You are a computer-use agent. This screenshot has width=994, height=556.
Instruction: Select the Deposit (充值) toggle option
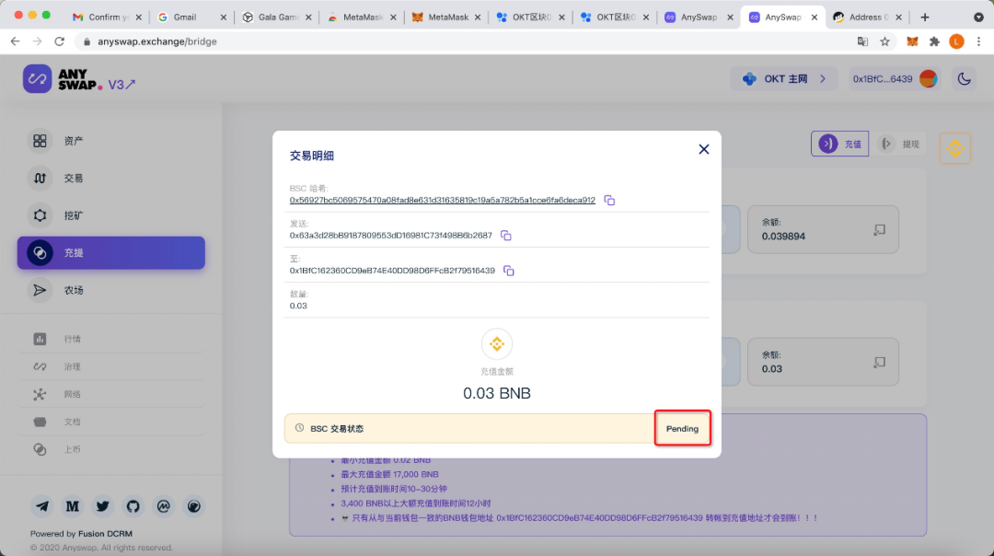840,144
